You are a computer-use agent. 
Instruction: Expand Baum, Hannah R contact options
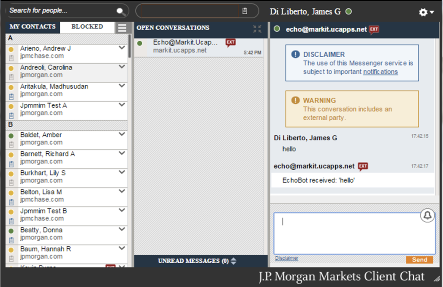coord(122,248)
